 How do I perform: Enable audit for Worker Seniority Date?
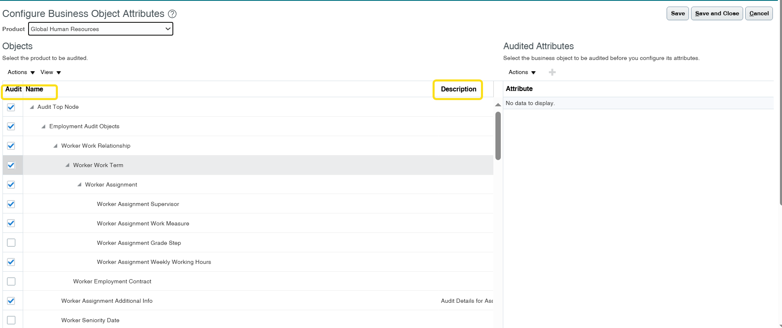(11, 320)
